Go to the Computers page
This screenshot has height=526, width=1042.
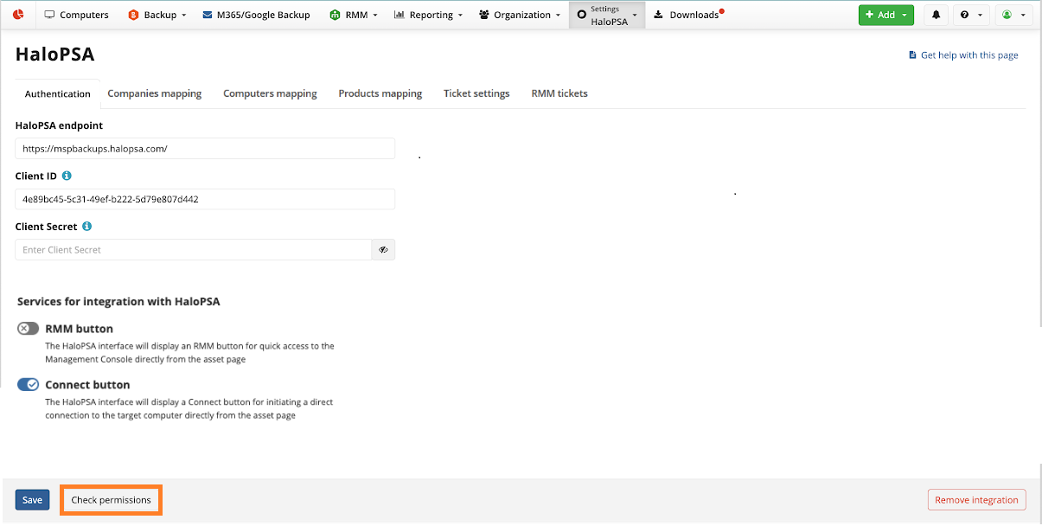click(x=76, y=15)
